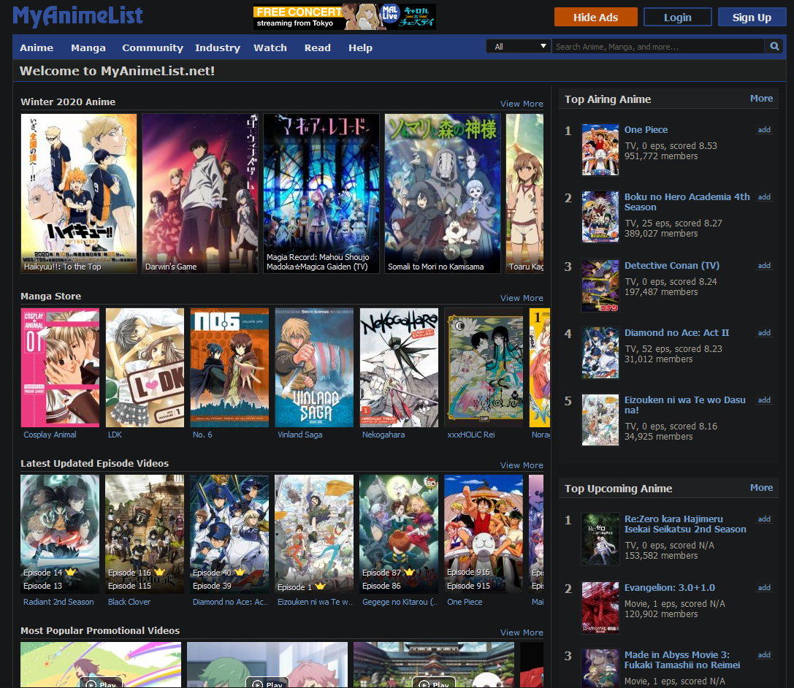Open One Piece thumbnail in Top Airing
Screen dimensions: 794x688
600,150
